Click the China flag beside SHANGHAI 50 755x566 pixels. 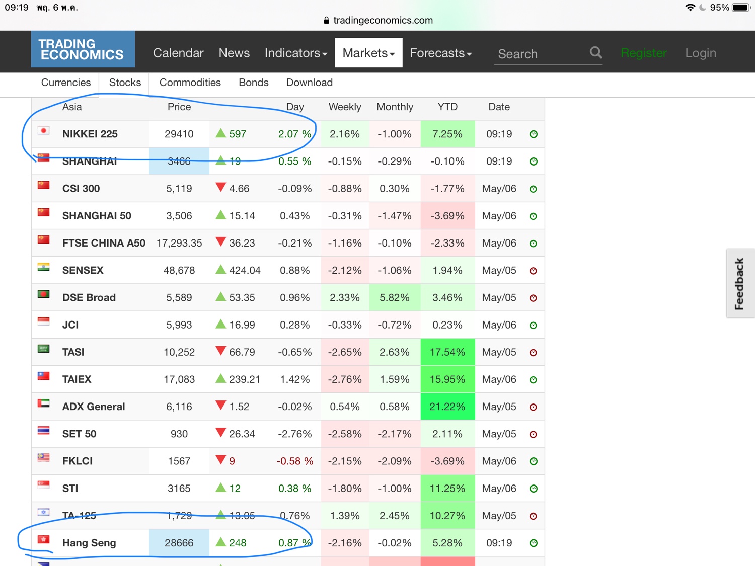click(x=44, y=212)
